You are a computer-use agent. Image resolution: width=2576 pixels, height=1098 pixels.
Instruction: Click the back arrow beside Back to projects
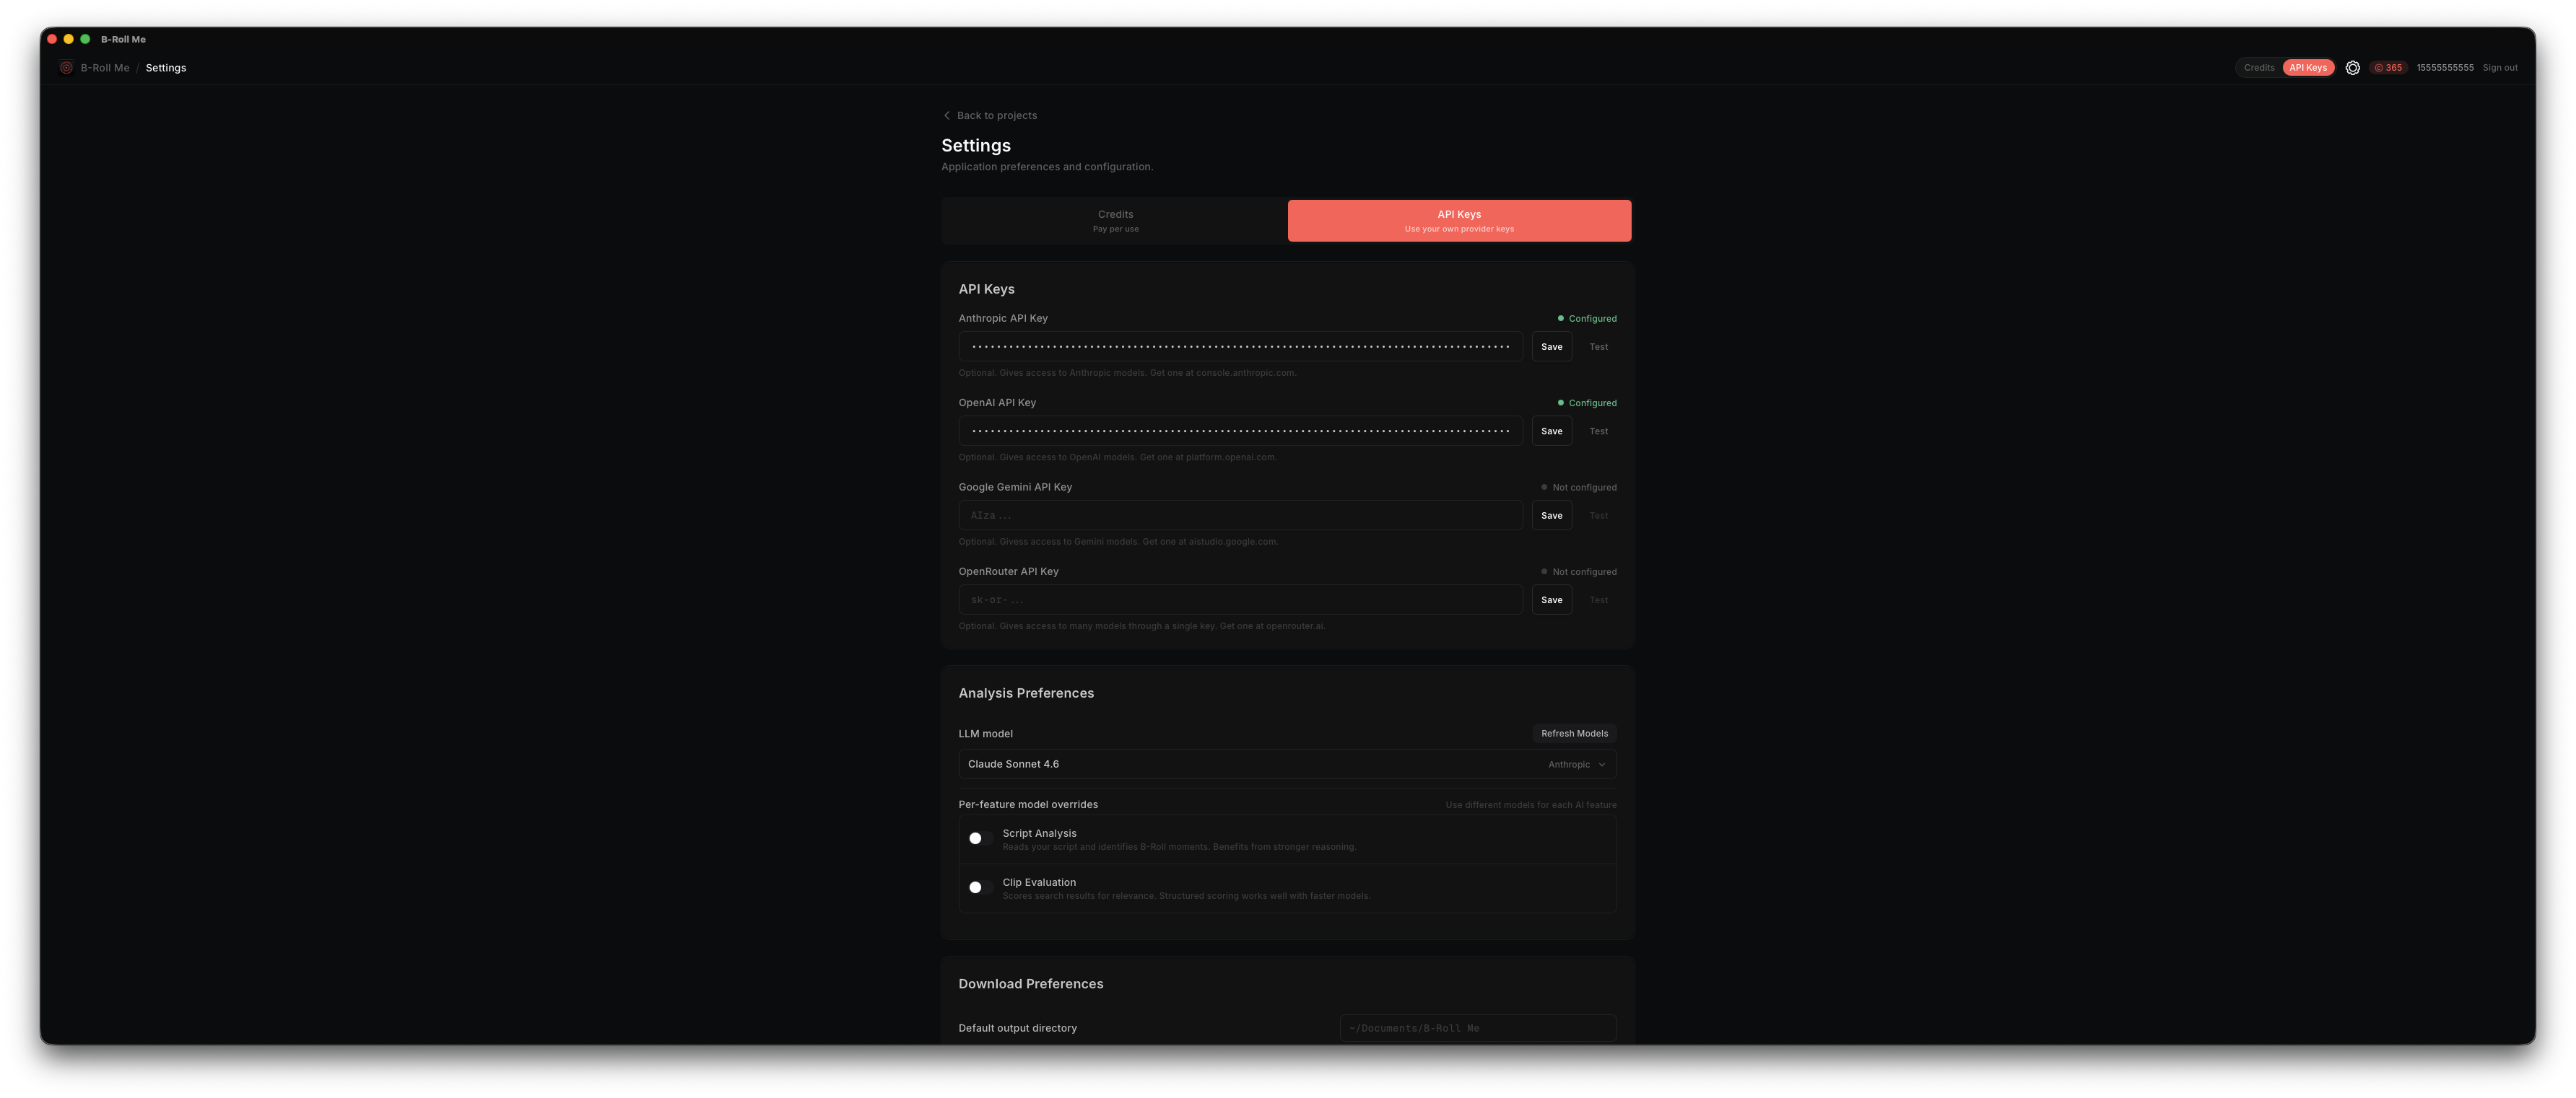pos(946,116)
